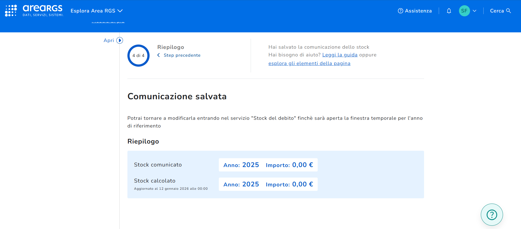Click the SF user avatar
This screenshot has width=521, height=229.
point(464,11)
